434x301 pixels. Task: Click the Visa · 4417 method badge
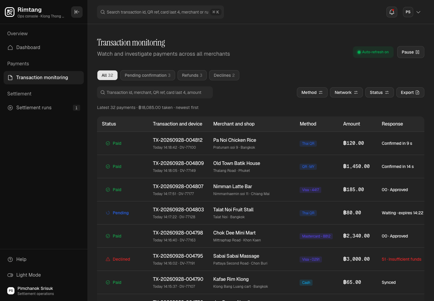tap(310, 190)
